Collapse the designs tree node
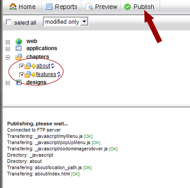190x188 pixels. click(x=8, y=83)
